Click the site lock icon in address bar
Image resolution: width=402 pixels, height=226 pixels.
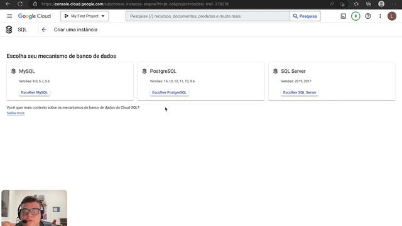35,4
